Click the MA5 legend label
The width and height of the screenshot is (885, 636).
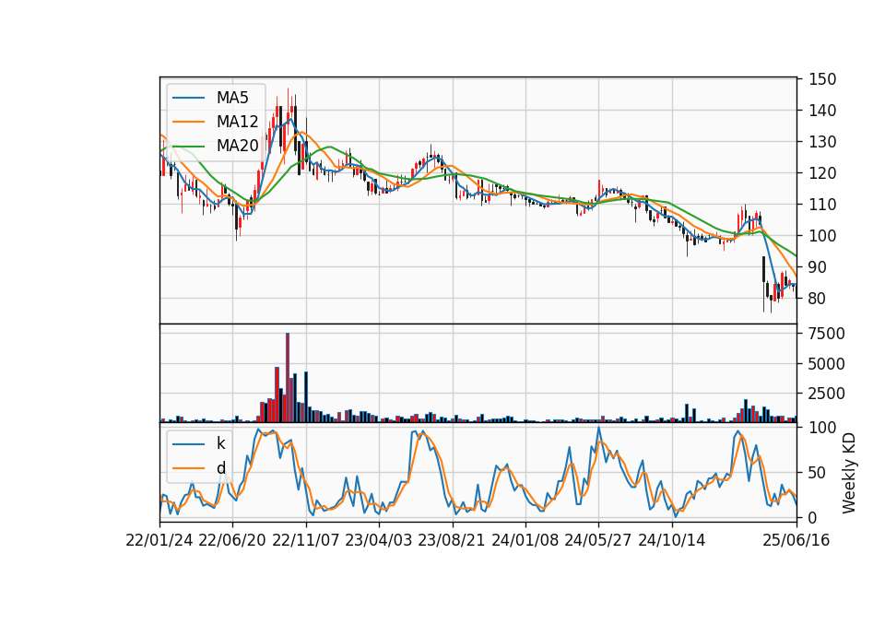click(x=232, y=98)
